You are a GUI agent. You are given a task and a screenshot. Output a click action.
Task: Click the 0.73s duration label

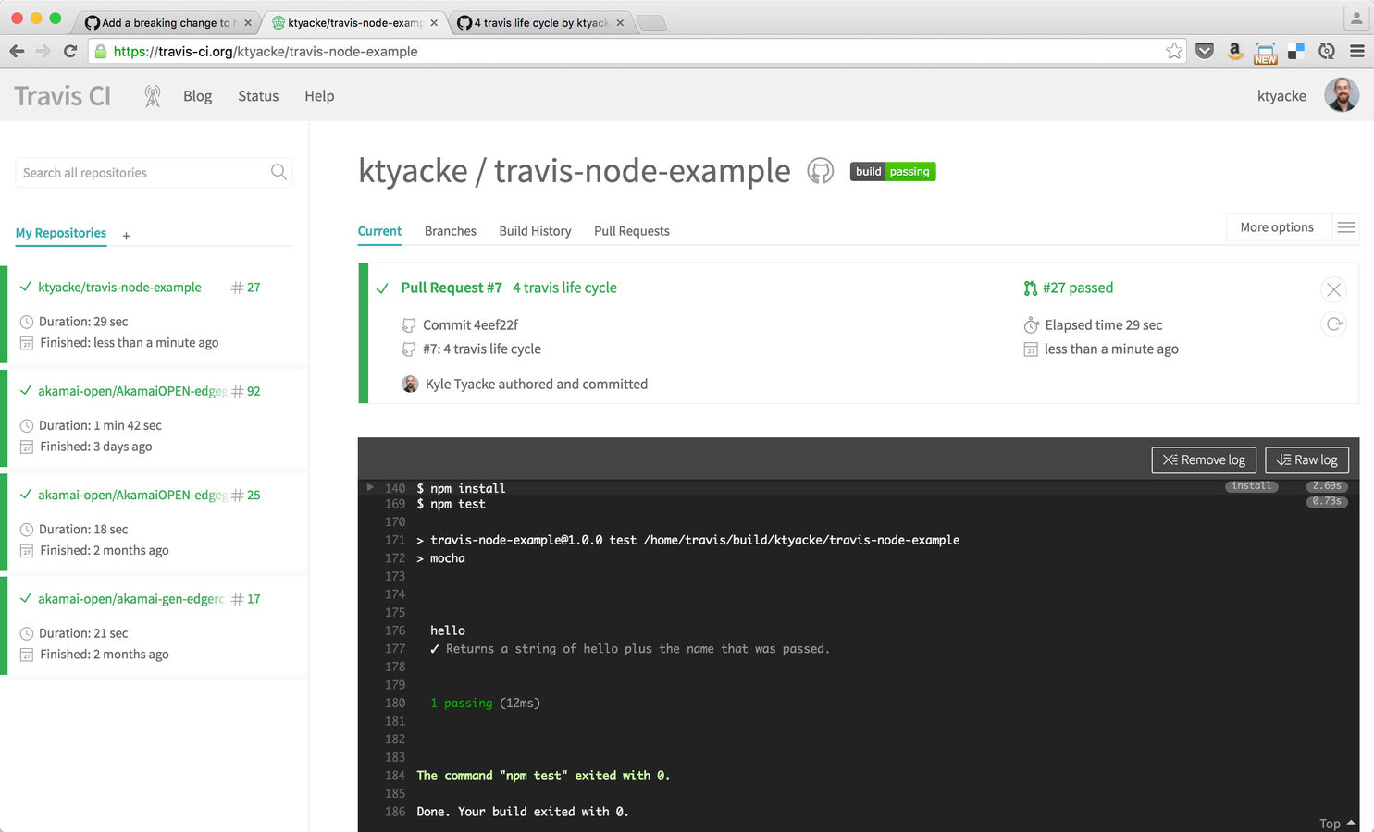point(1327,502)
